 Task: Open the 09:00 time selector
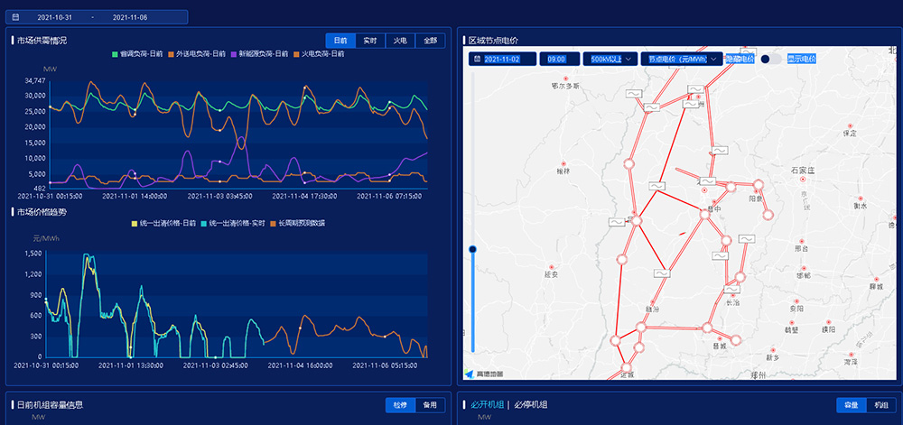(x=560, y=59)
